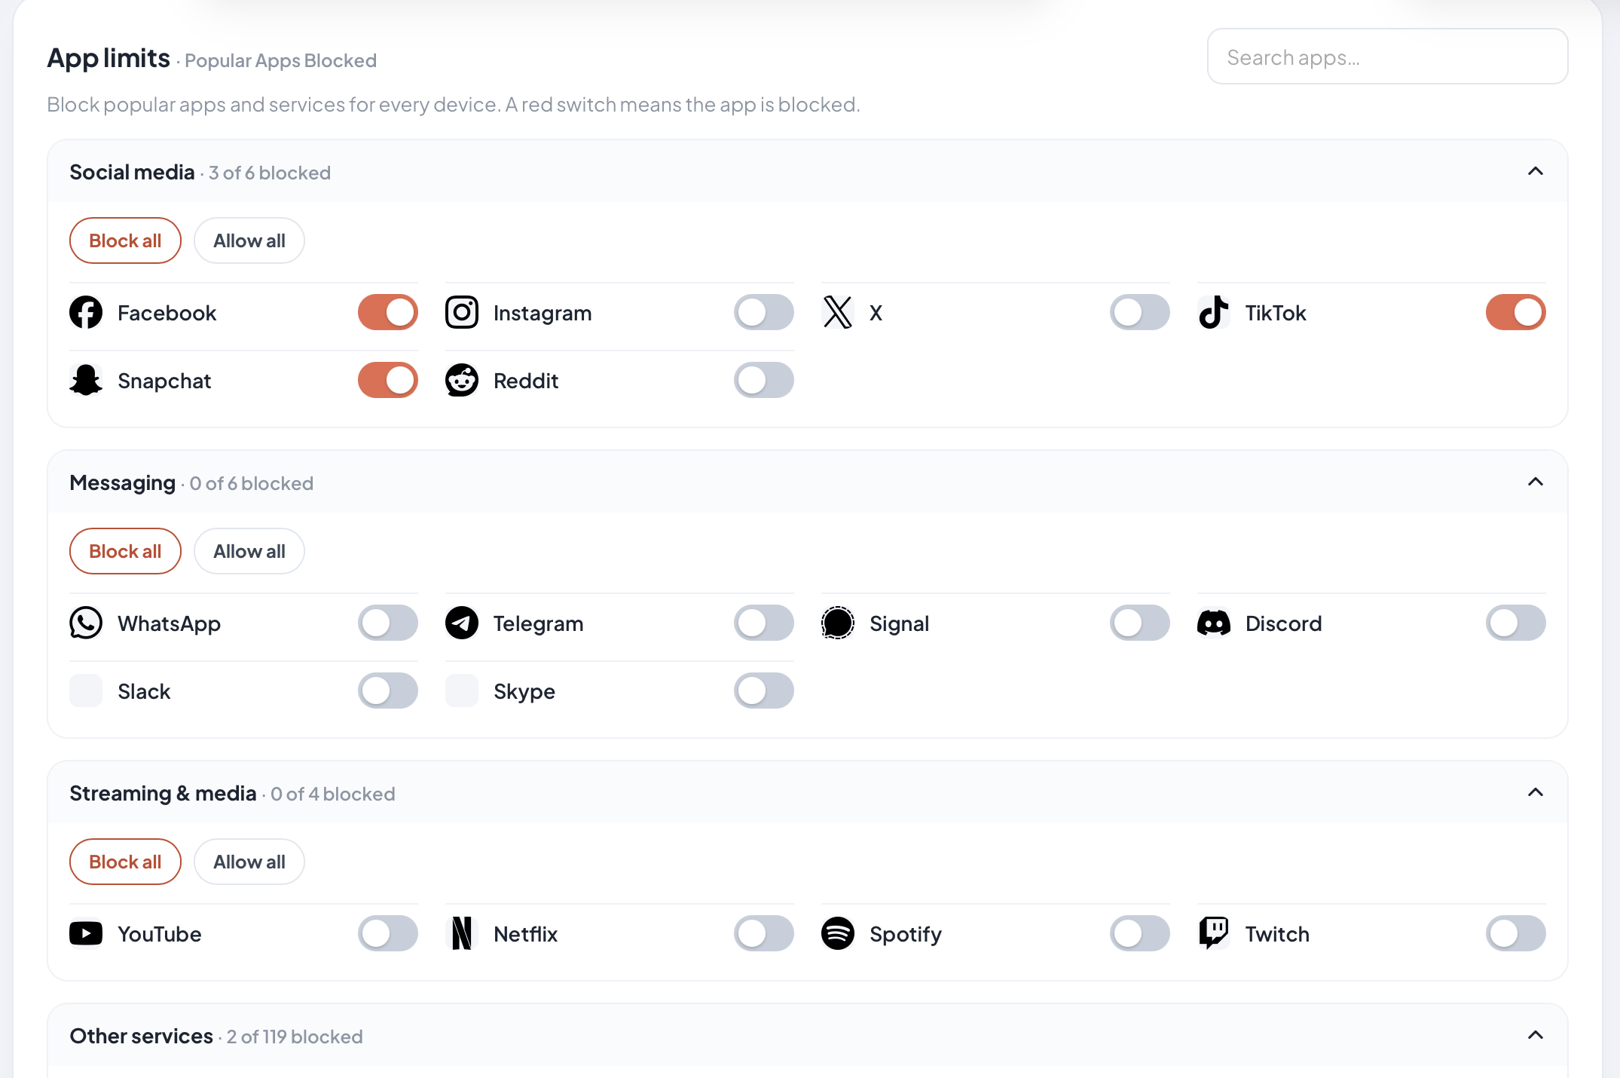1620x1078 pixels.
Task: Enable blocking for Discord
Action: (1516, 623)
